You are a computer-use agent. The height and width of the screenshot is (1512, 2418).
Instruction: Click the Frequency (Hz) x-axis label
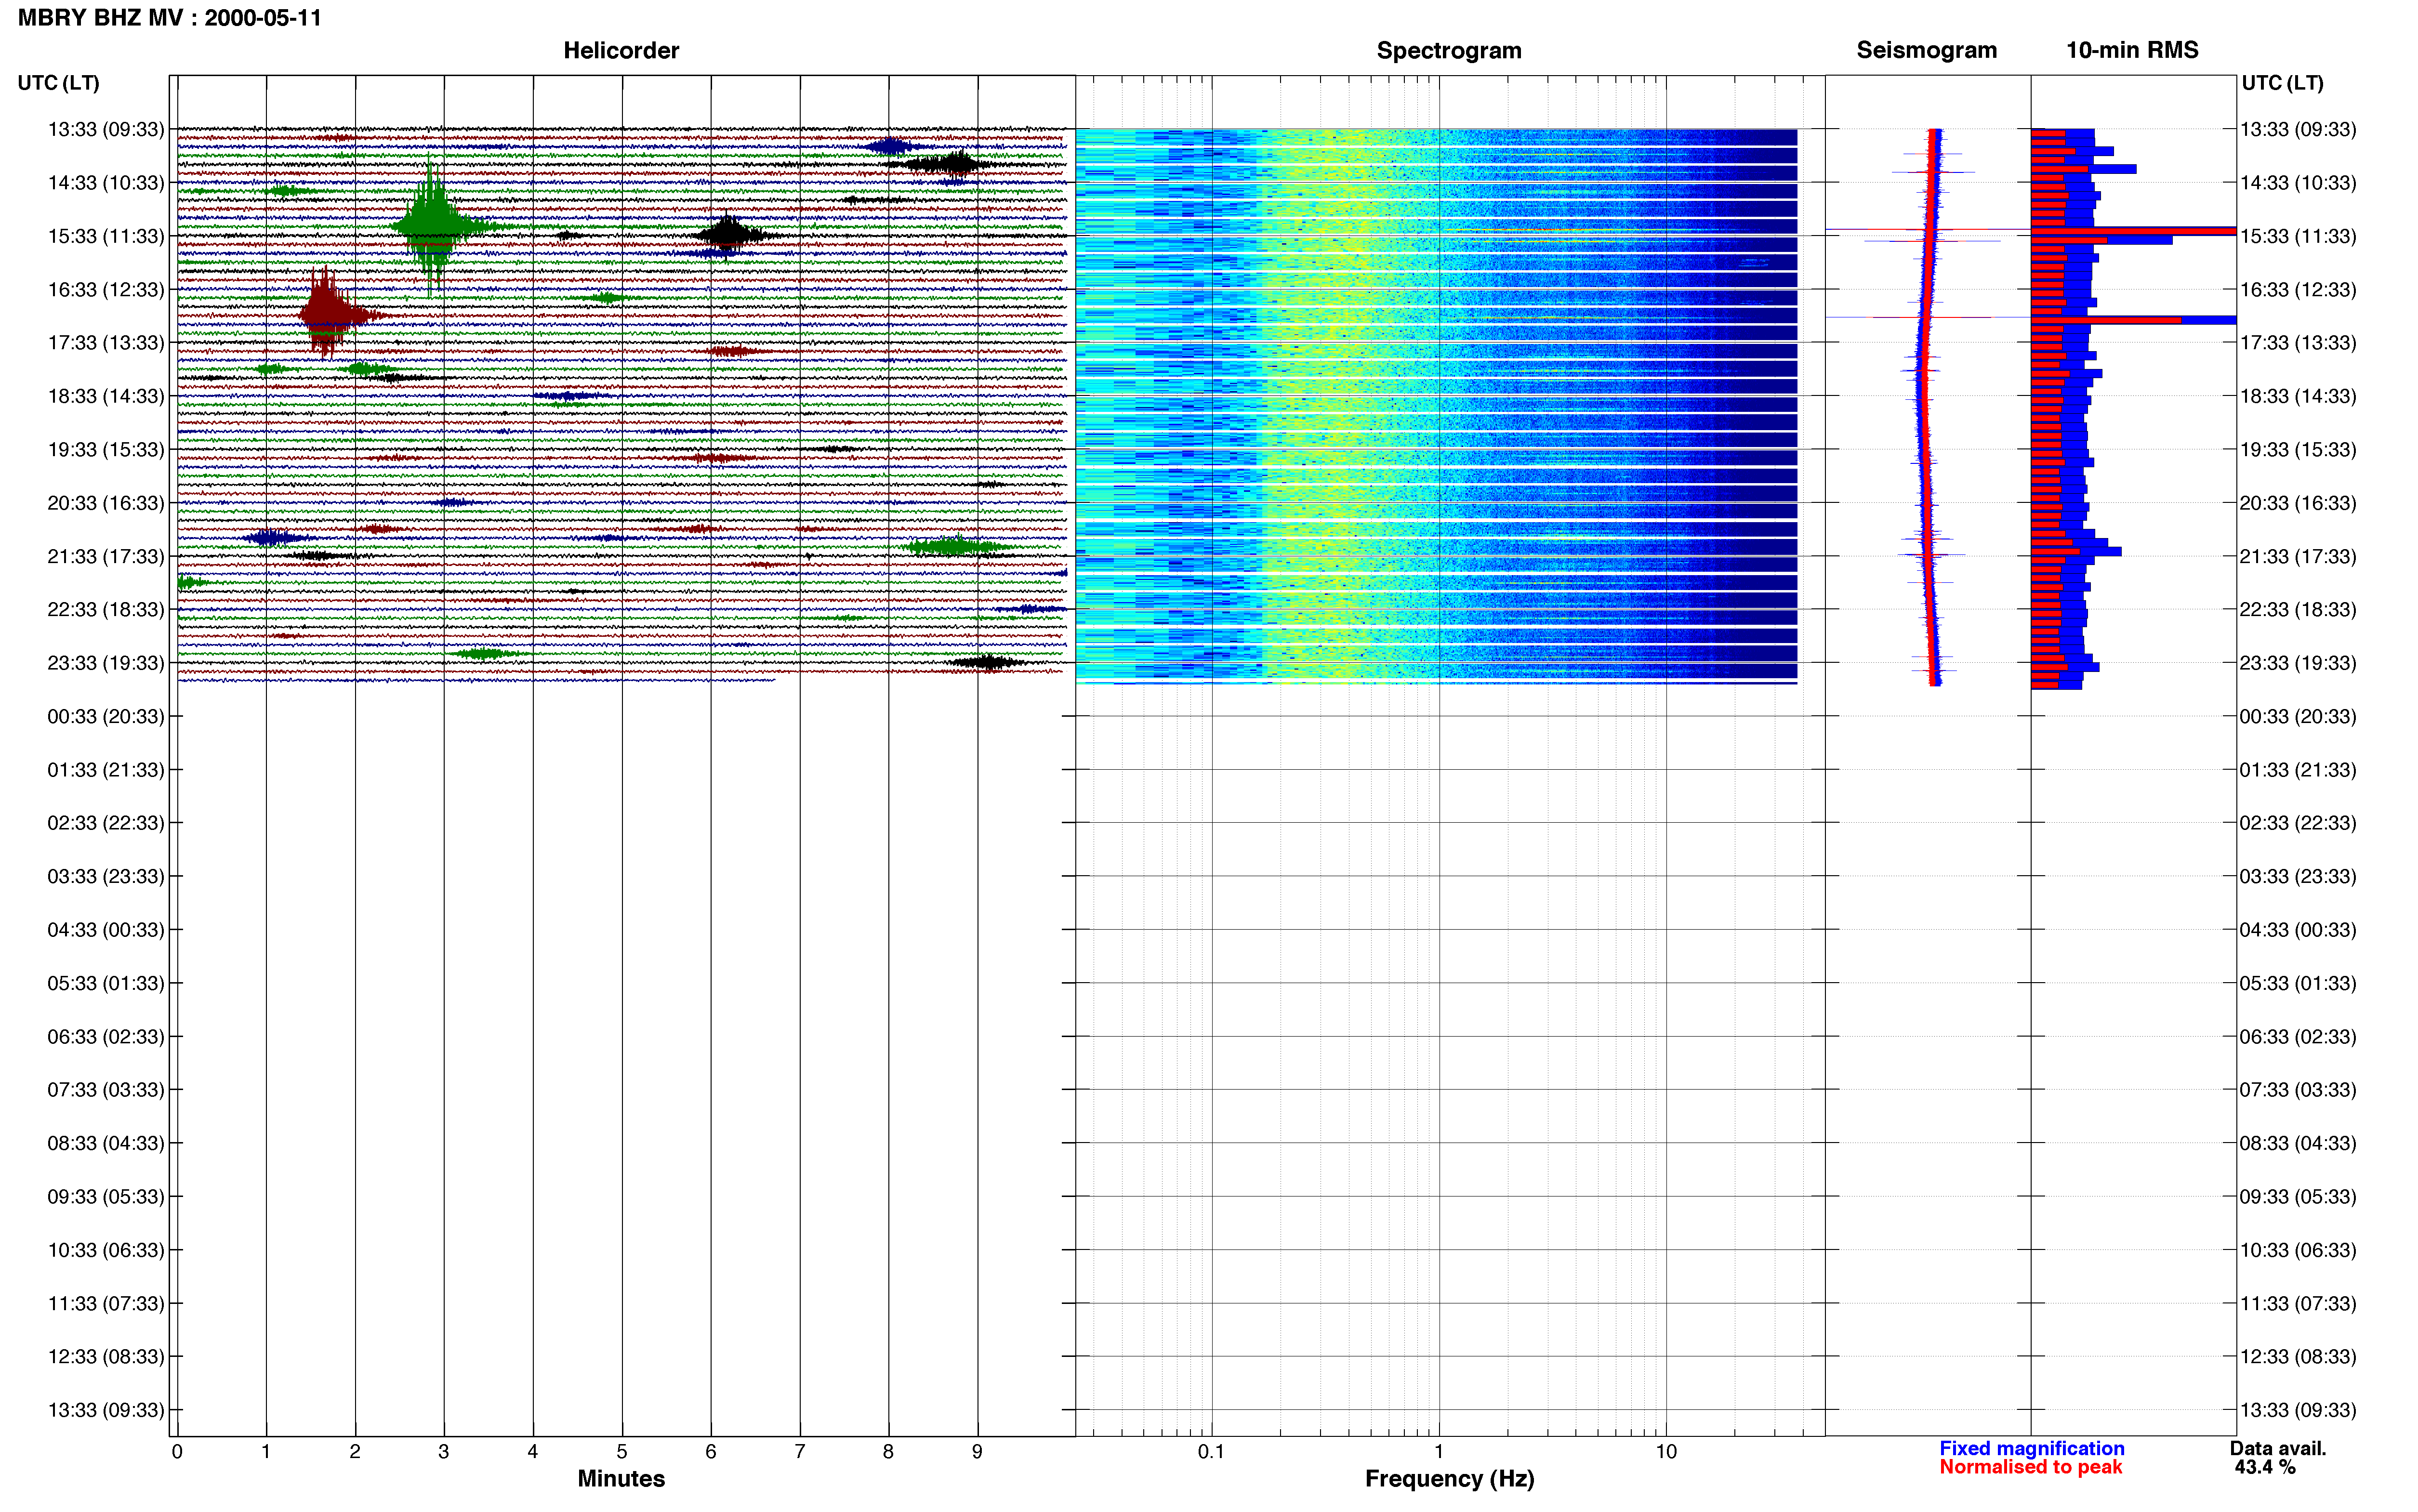pyautogui.click(x=1449, y=1479)
